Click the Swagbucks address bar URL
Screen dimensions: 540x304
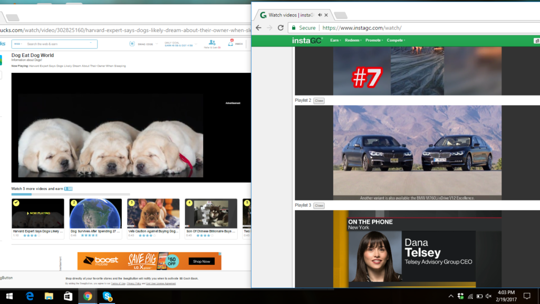click(x=126, y=30)
